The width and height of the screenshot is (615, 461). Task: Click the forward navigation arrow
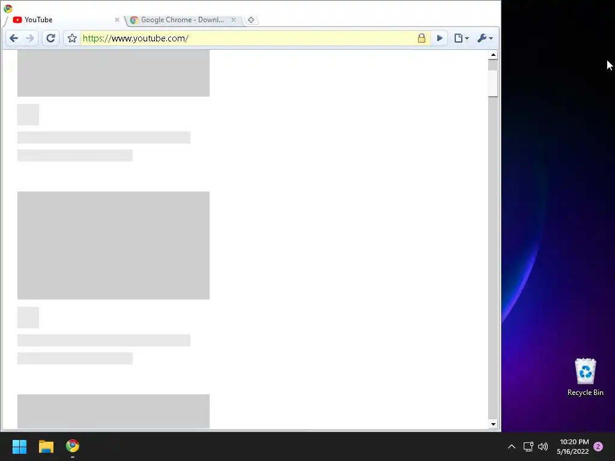30,38
